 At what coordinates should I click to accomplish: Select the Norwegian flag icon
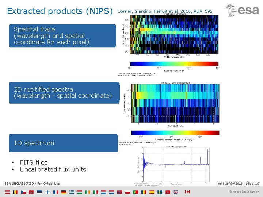pos(119,192)
